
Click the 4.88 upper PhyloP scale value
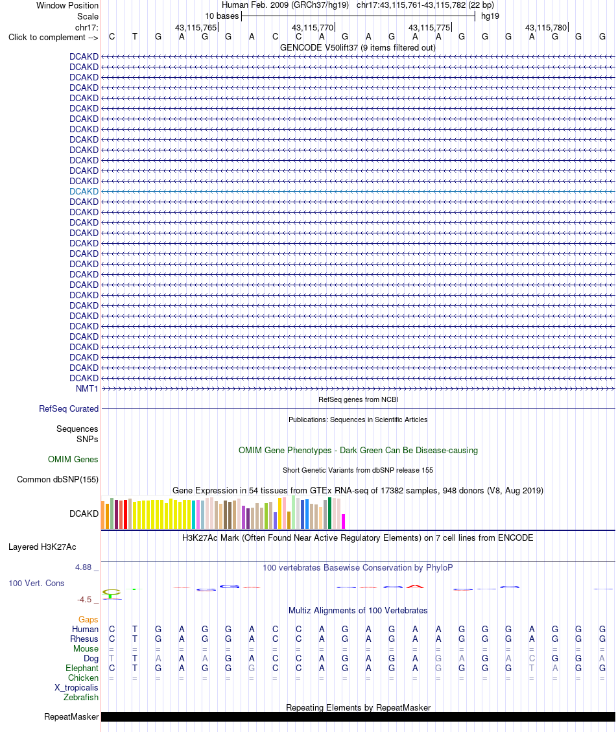[x=84, y=567]
